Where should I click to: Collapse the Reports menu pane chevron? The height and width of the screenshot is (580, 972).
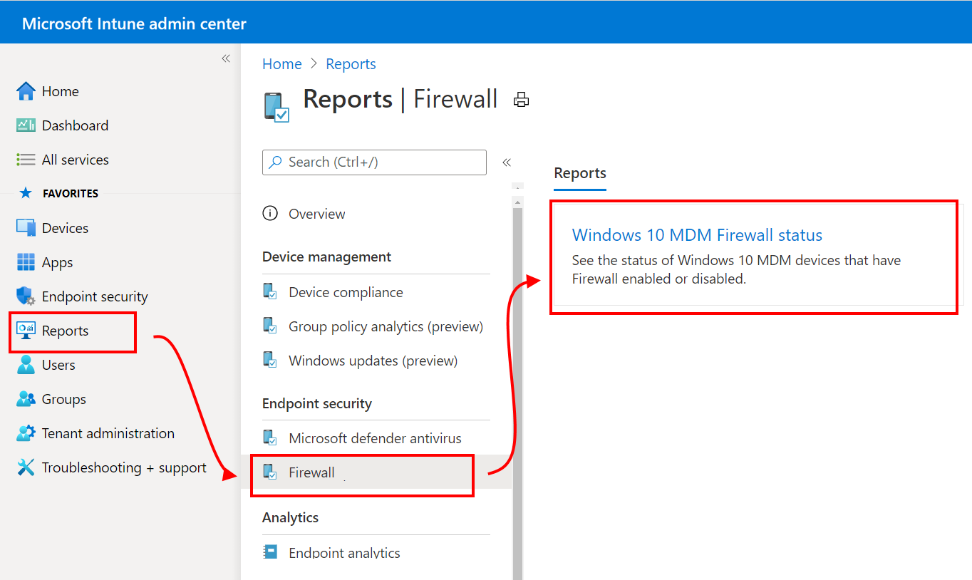507,162
